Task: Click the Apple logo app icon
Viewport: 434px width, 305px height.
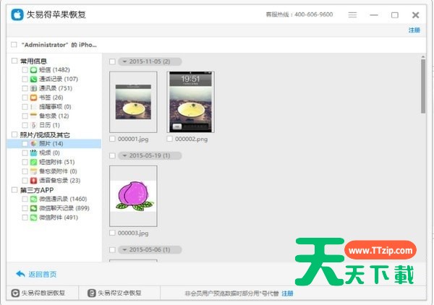Action: click(x=14, y=14)
